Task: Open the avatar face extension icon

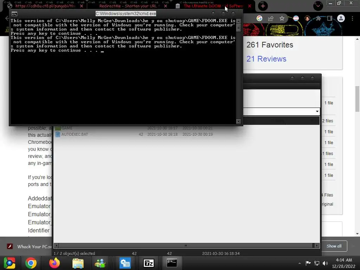Action: (307, 18)
